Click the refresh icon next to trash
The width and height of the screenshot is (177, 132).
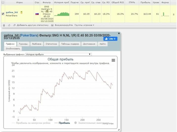coord(9,25)
